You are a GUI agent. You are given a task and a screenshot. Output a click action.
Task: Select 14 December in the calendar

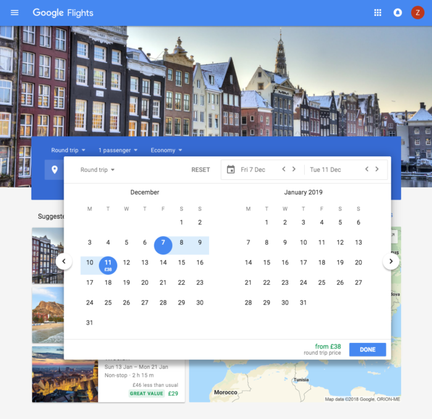point(163,262)
